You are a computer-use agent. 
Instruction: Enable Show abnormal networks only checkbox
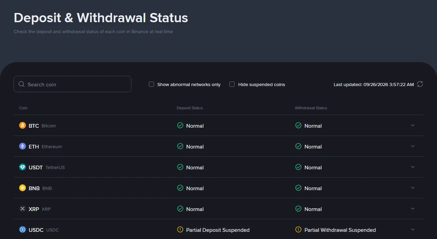coord(152,84)
